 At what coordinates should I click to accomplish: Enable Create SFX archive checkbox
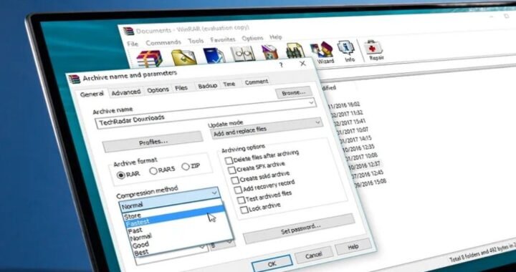231,170
